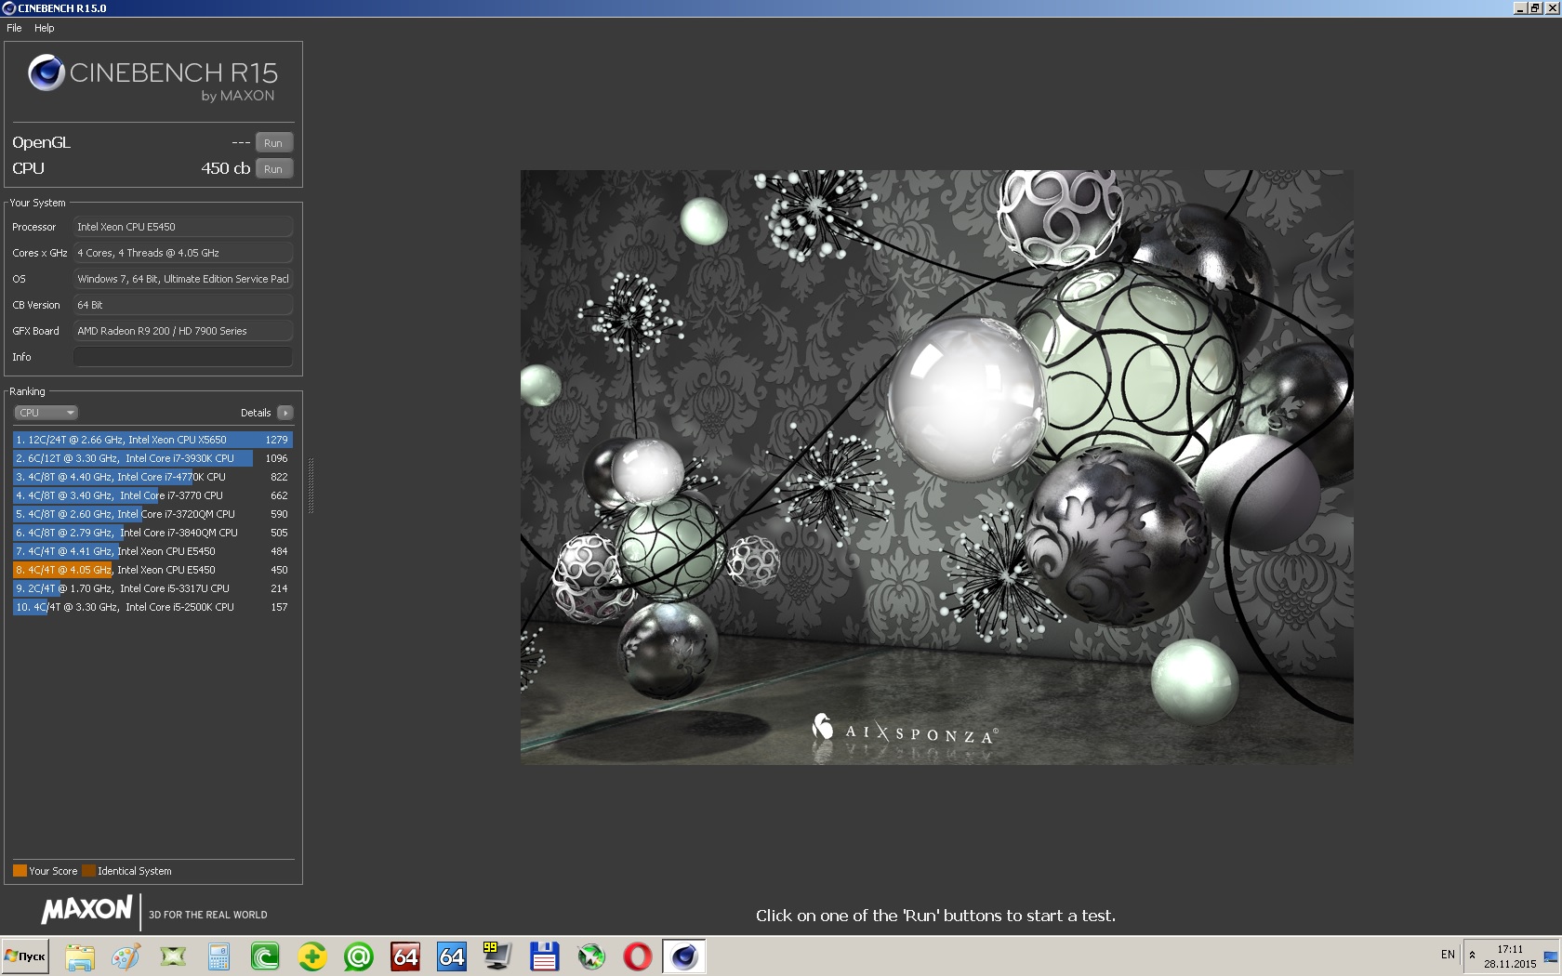Click the orange Your Score legend swatch
Screen dimensions: 1562x976
coord(20,871)
